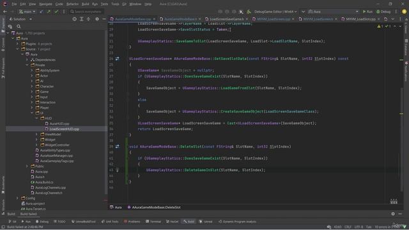
Task: Expand the Public folder
Action: [27, 166]
